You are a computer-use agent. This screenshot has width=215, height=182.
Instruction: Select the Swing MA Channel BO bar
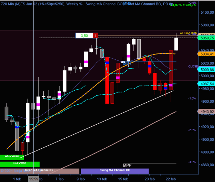[x=115, y=171]
